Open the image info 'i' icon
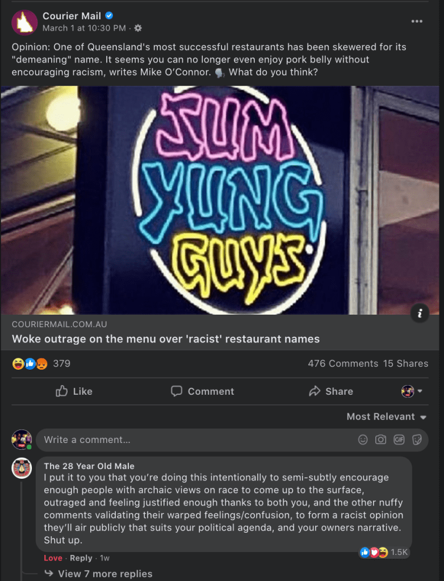The height and width of the screenshot is (581, 444). (420, 314)
